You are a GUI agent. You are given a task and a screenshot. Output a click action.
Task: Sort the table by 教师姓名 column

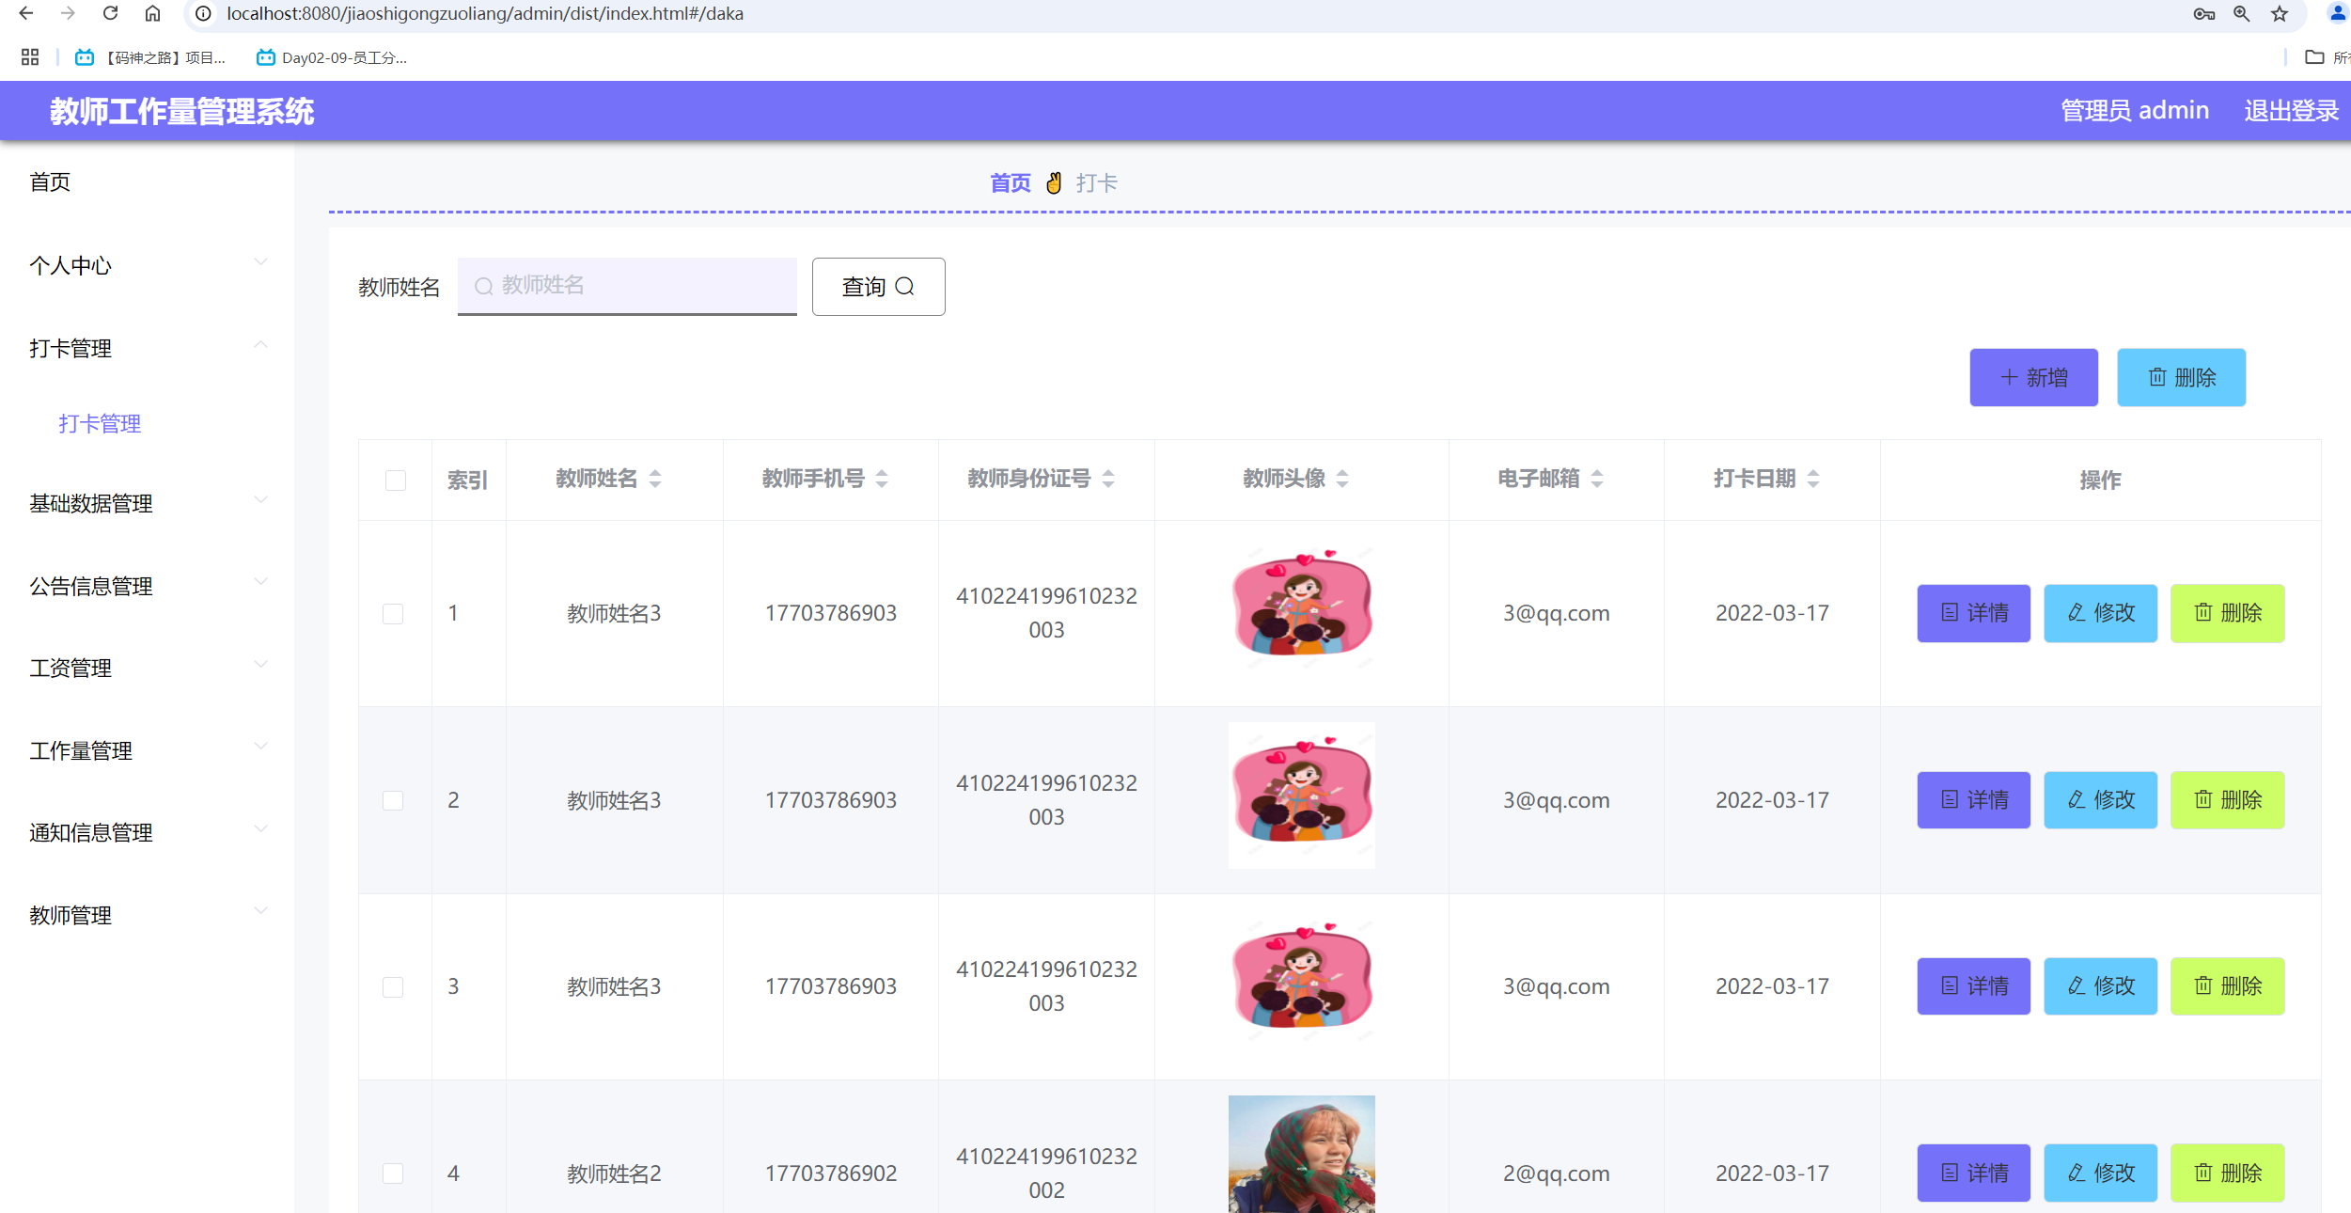click(x=654, y=480)
